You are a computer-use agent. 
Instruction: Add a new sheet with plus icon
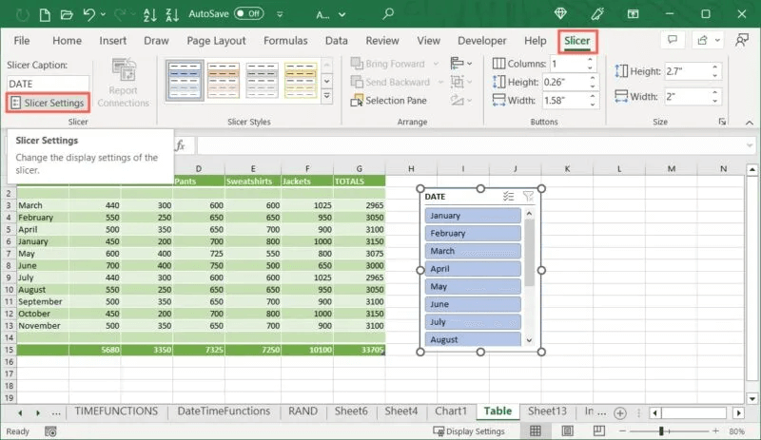(x=619, y=412)
